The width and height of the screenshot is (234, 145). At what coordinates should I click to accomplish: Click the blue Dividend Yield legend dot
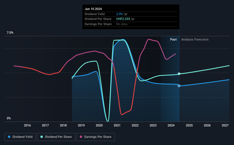tap(9, 137)
